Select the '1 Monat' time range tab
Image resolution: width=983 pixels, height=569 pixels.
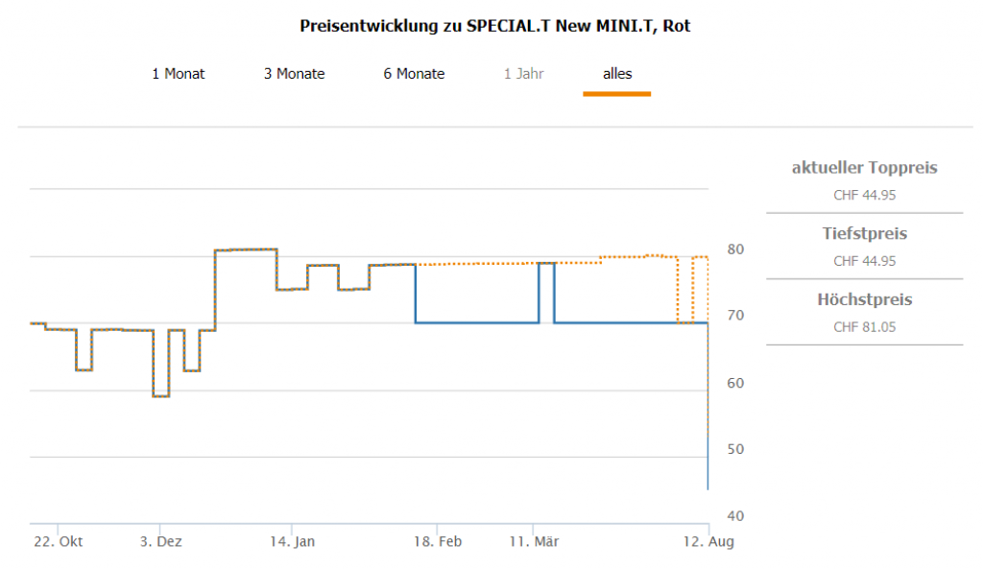178,74
